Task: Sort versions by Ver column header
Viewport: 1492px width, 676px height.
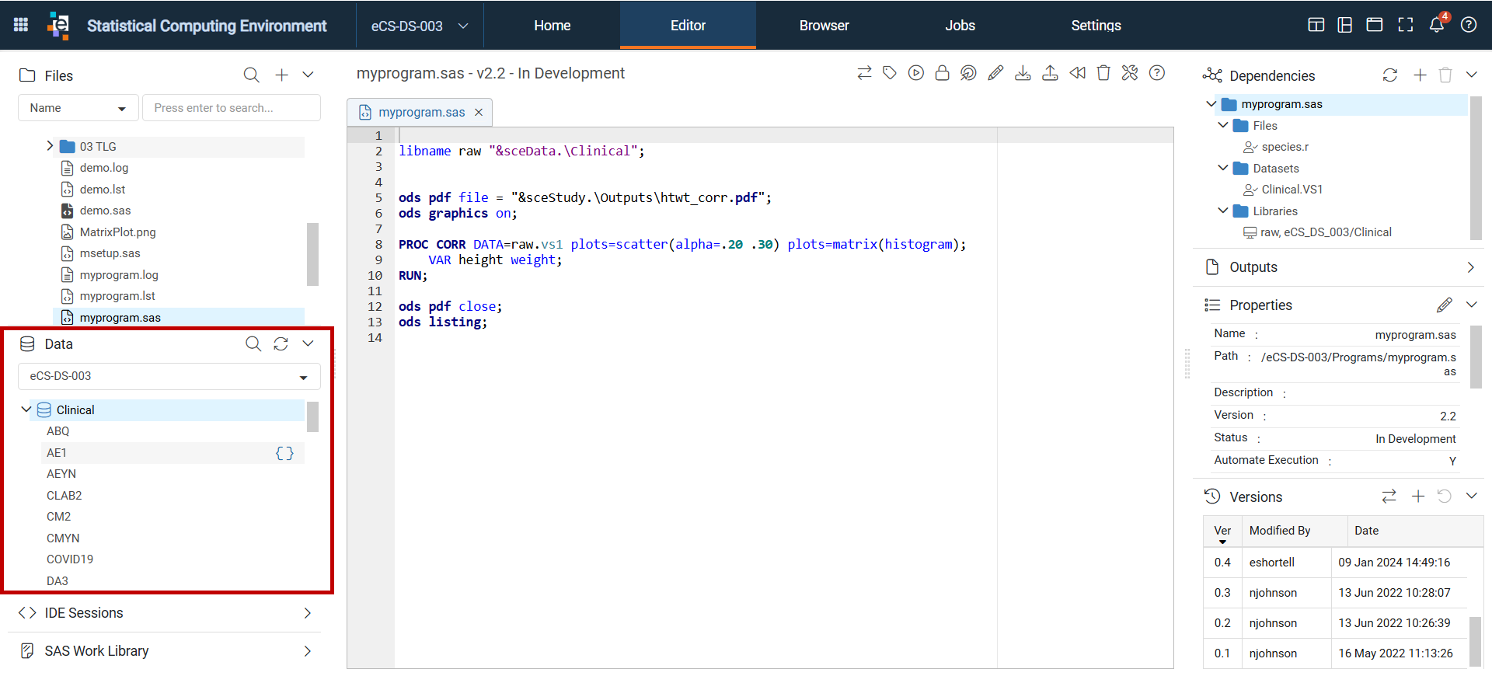Action: (x=1222, y=531)
